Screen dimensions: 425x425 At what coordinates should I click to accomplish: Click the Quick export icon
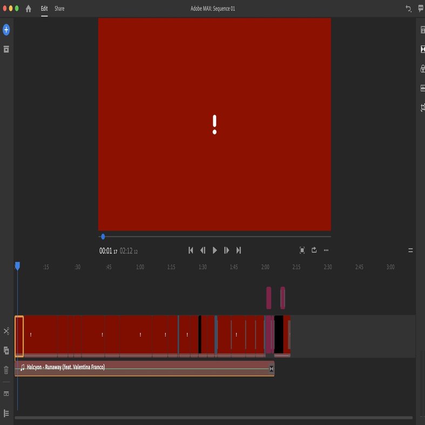[314, 250]
